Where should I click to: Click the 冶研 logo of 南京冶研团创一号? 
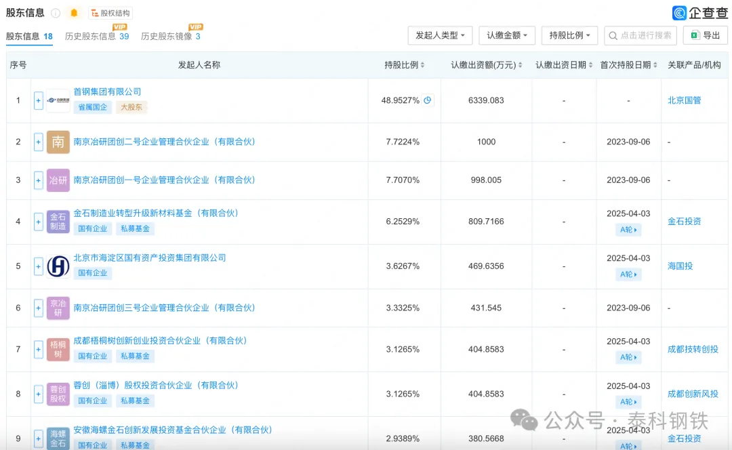[58, 180]
